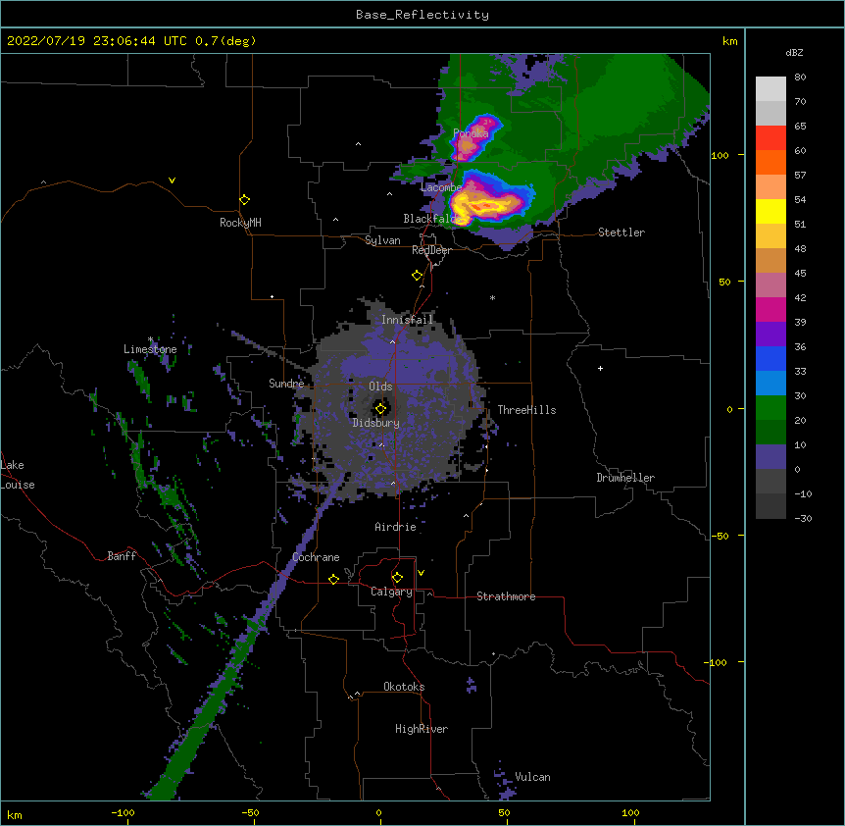Click the Lake Louise label
The width and height of the screenshot is (845, 826).
18,475
